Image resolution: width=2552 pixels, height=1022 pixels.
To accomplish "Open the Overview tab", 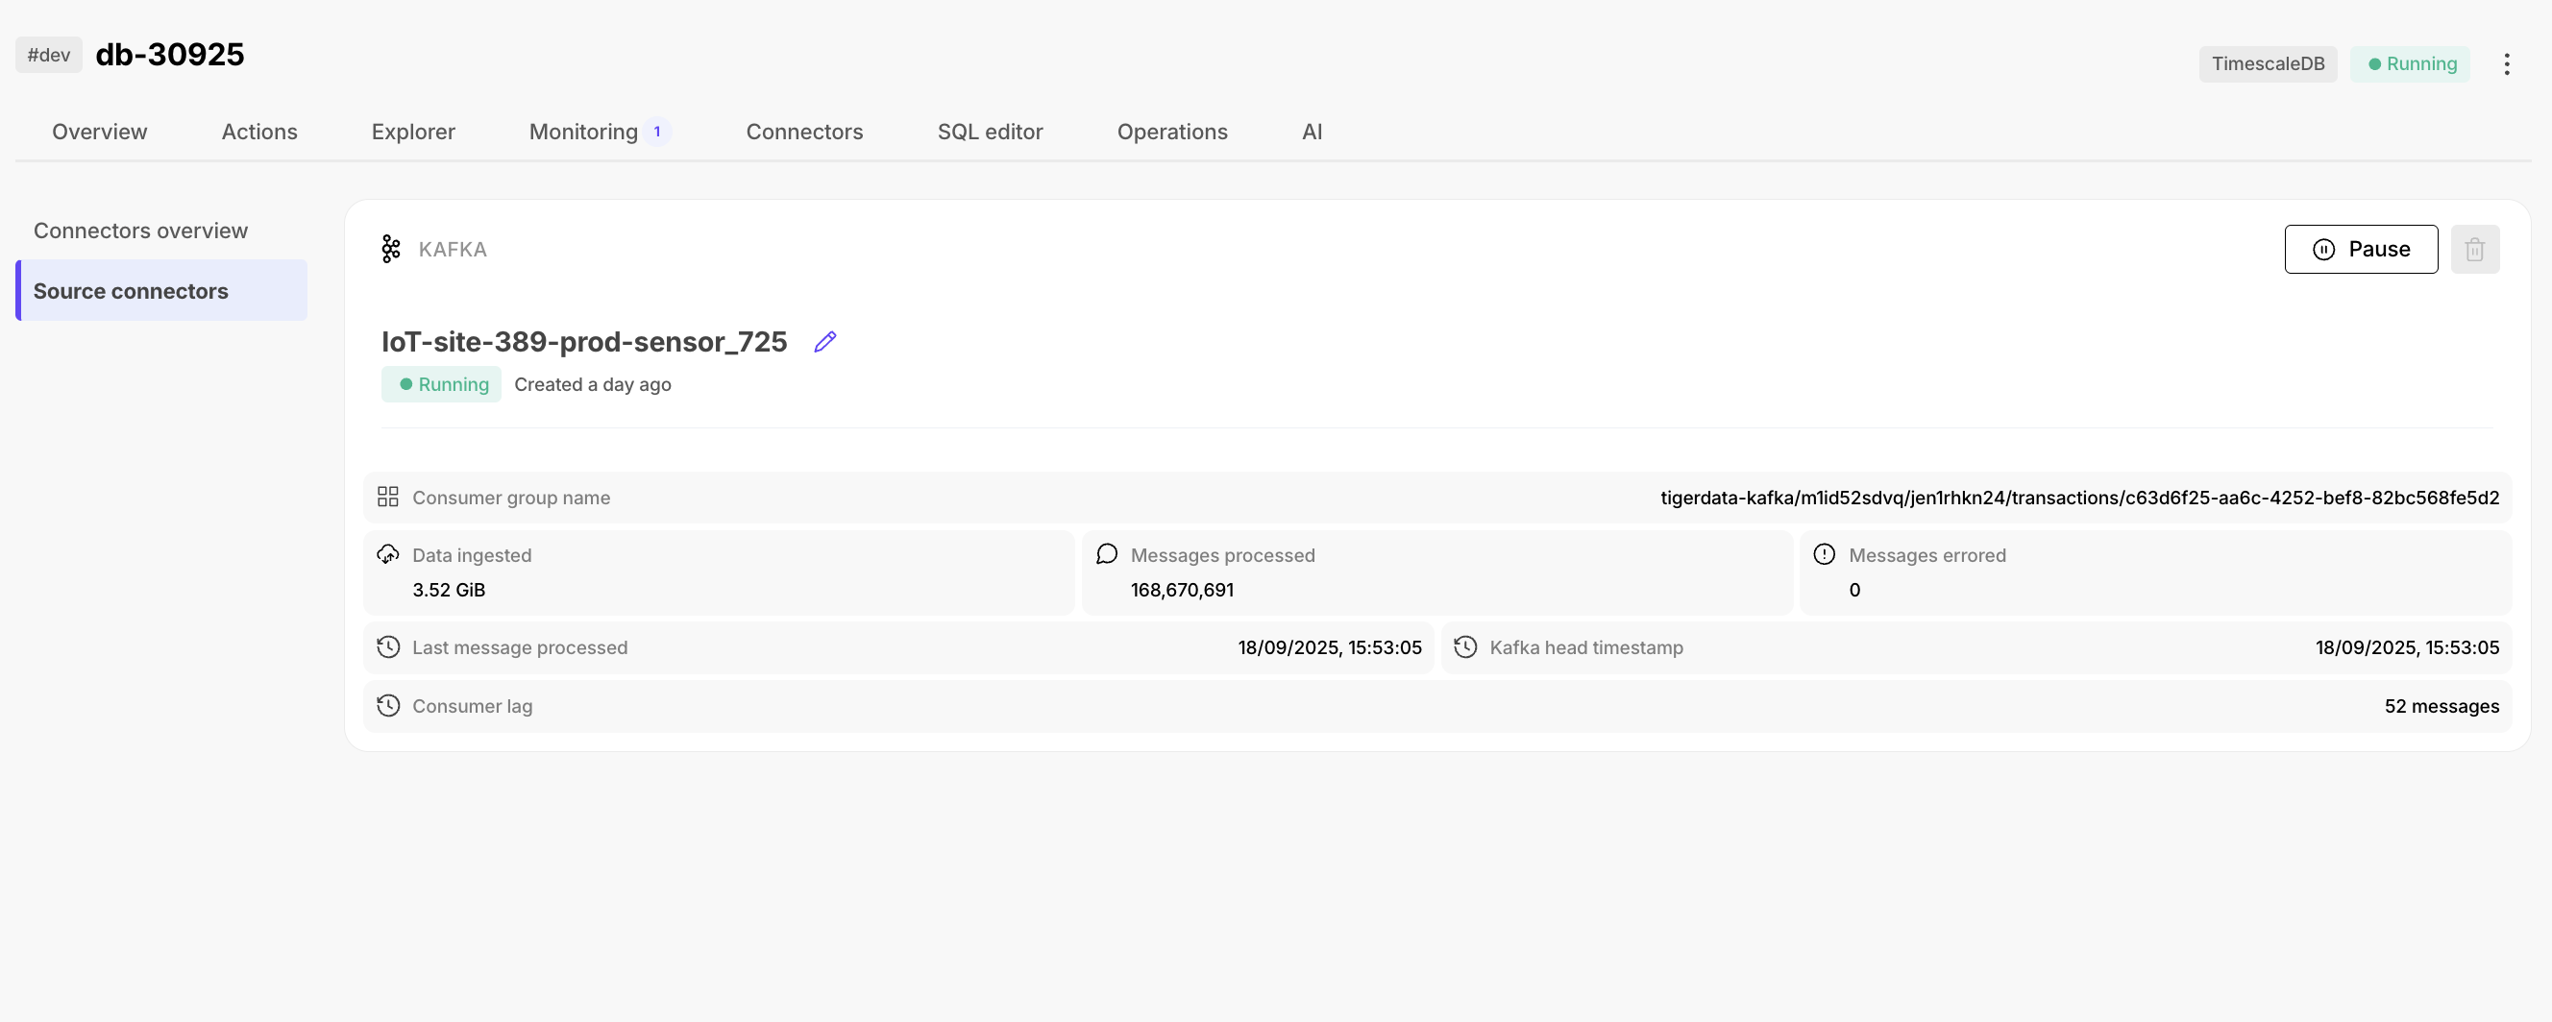I will click(99, 132).
